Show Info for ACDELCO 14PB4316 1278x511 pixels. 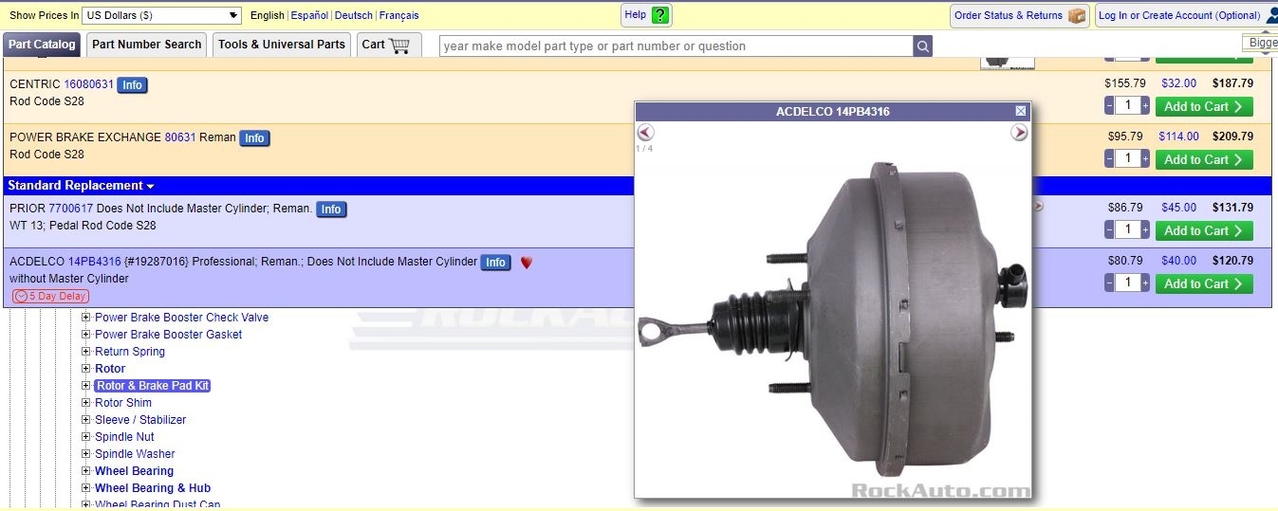[x=495, y=263]
